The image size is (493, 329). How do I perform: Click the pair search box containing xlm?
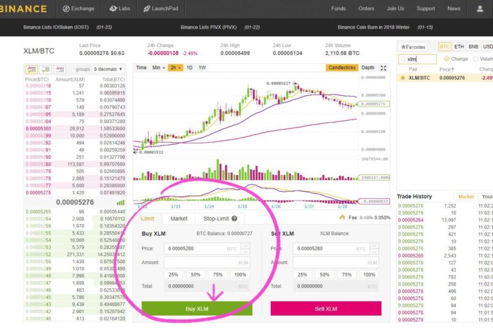click(x=417, y=59)
